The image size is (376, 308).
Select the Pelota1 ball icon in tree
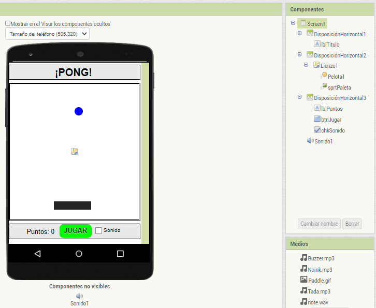[324, 76]
